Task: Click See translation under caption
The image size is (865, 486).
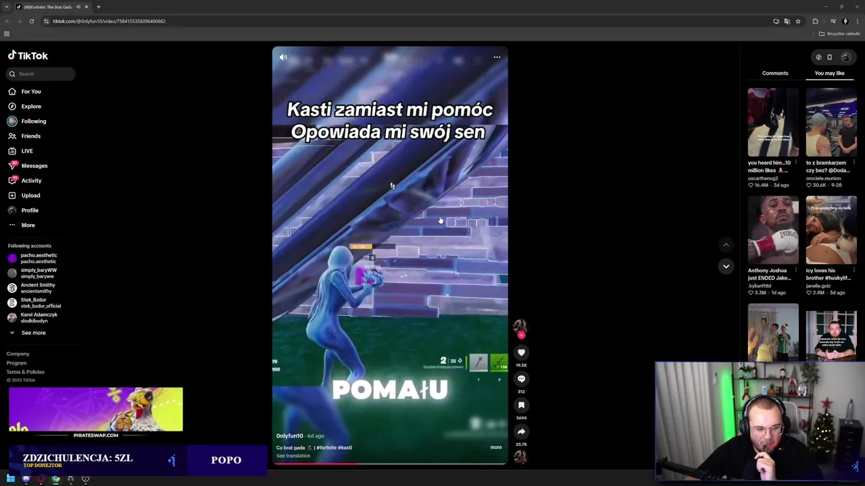Action: pyautogui.click(x=293, y=456)
